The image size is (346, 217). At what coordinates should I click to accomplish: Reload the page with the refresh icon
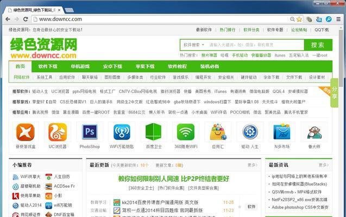point(26,20)
